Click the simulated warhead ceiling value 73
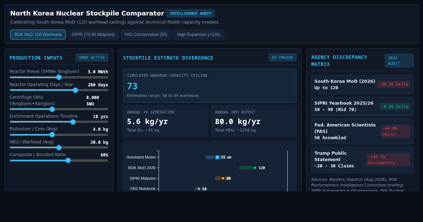Image resolution: width=423 pixels, height=222 pixels. coord(132,86)
